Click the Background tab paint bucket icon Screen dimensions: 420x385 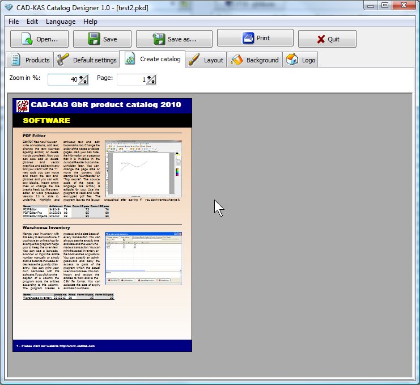pos(237,60)
